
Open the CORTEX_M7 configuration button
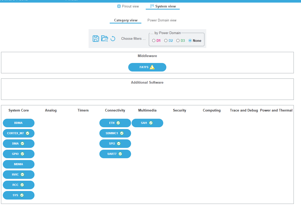coord(19,133)
